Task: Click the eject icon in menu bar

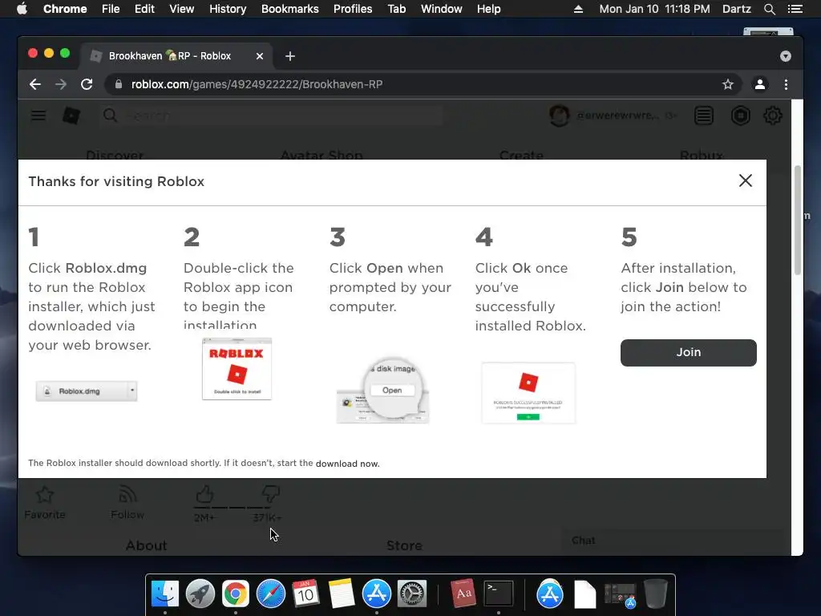Action: click(578, 9)
